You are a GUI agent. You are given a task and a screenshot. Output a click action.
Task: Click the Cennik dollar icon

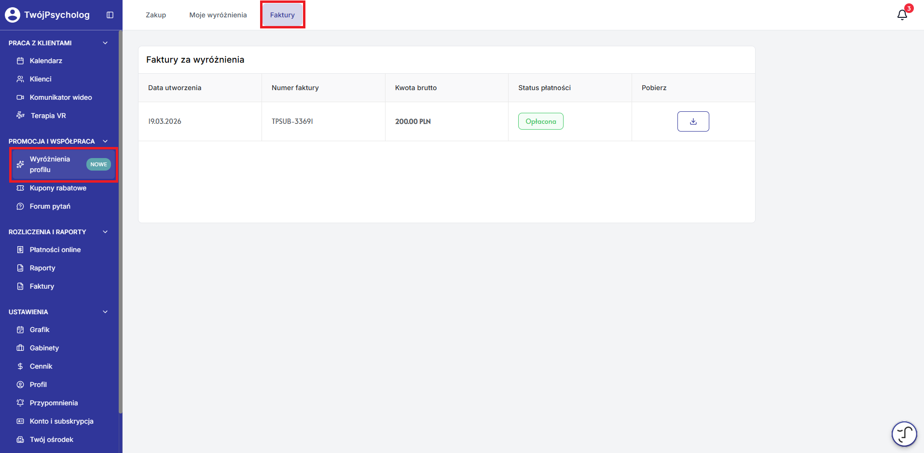pyautogui.click(x=20, y=366)
